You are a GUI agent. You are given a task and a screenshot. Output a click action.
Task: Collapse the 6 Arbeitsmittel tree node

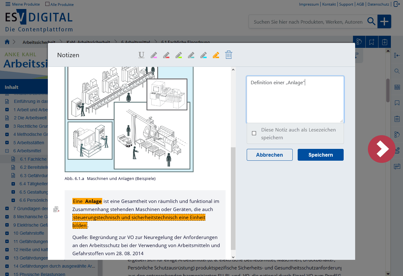pyautogui.click(x=7, y=151)
